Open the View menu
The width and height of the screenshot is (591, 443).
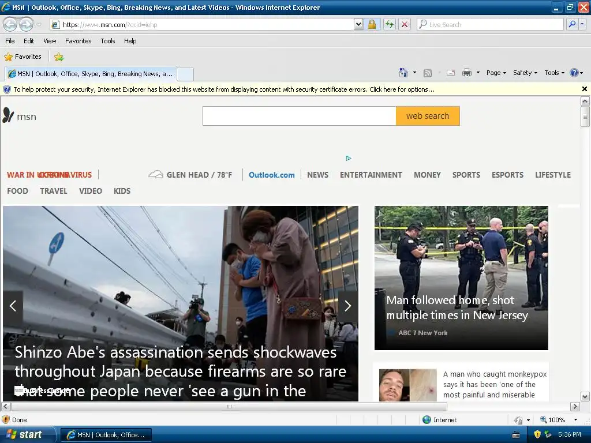coord(50,41)
